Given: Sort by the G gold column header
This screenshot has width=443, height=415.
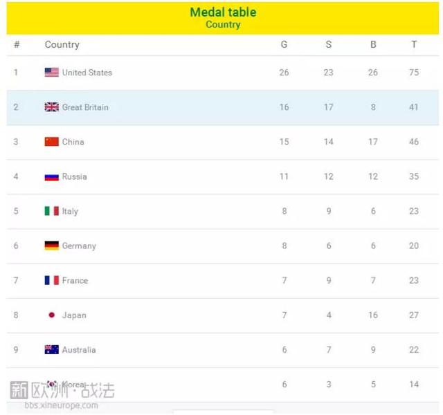Looking at the screenshot, I should coord(284,44).
